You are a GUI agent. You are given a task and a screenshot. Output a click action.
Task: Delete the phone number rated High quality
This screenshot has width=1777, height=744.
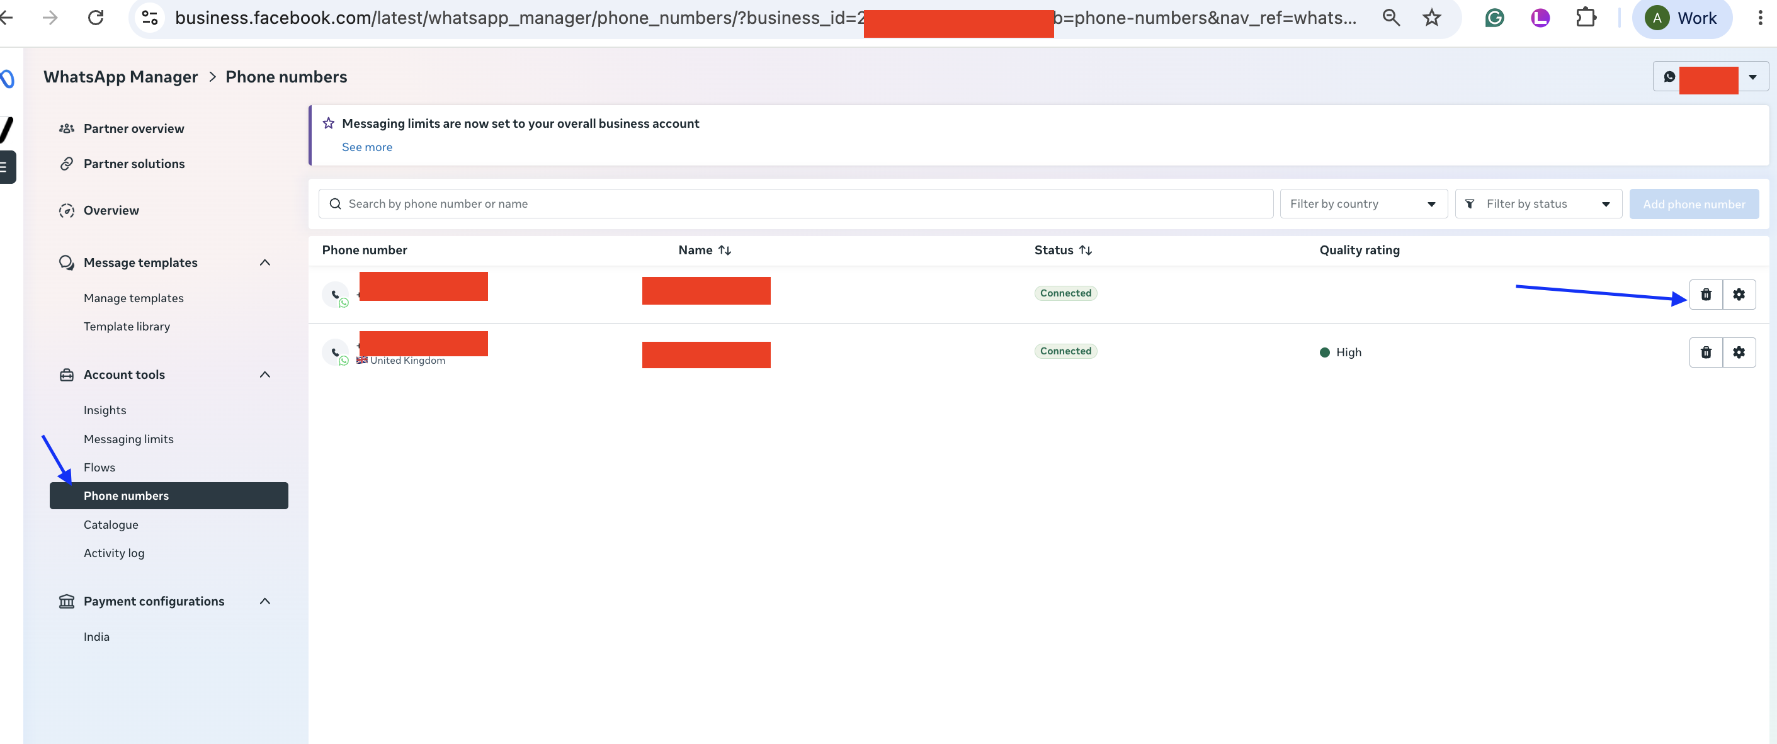coord(1706,352)
